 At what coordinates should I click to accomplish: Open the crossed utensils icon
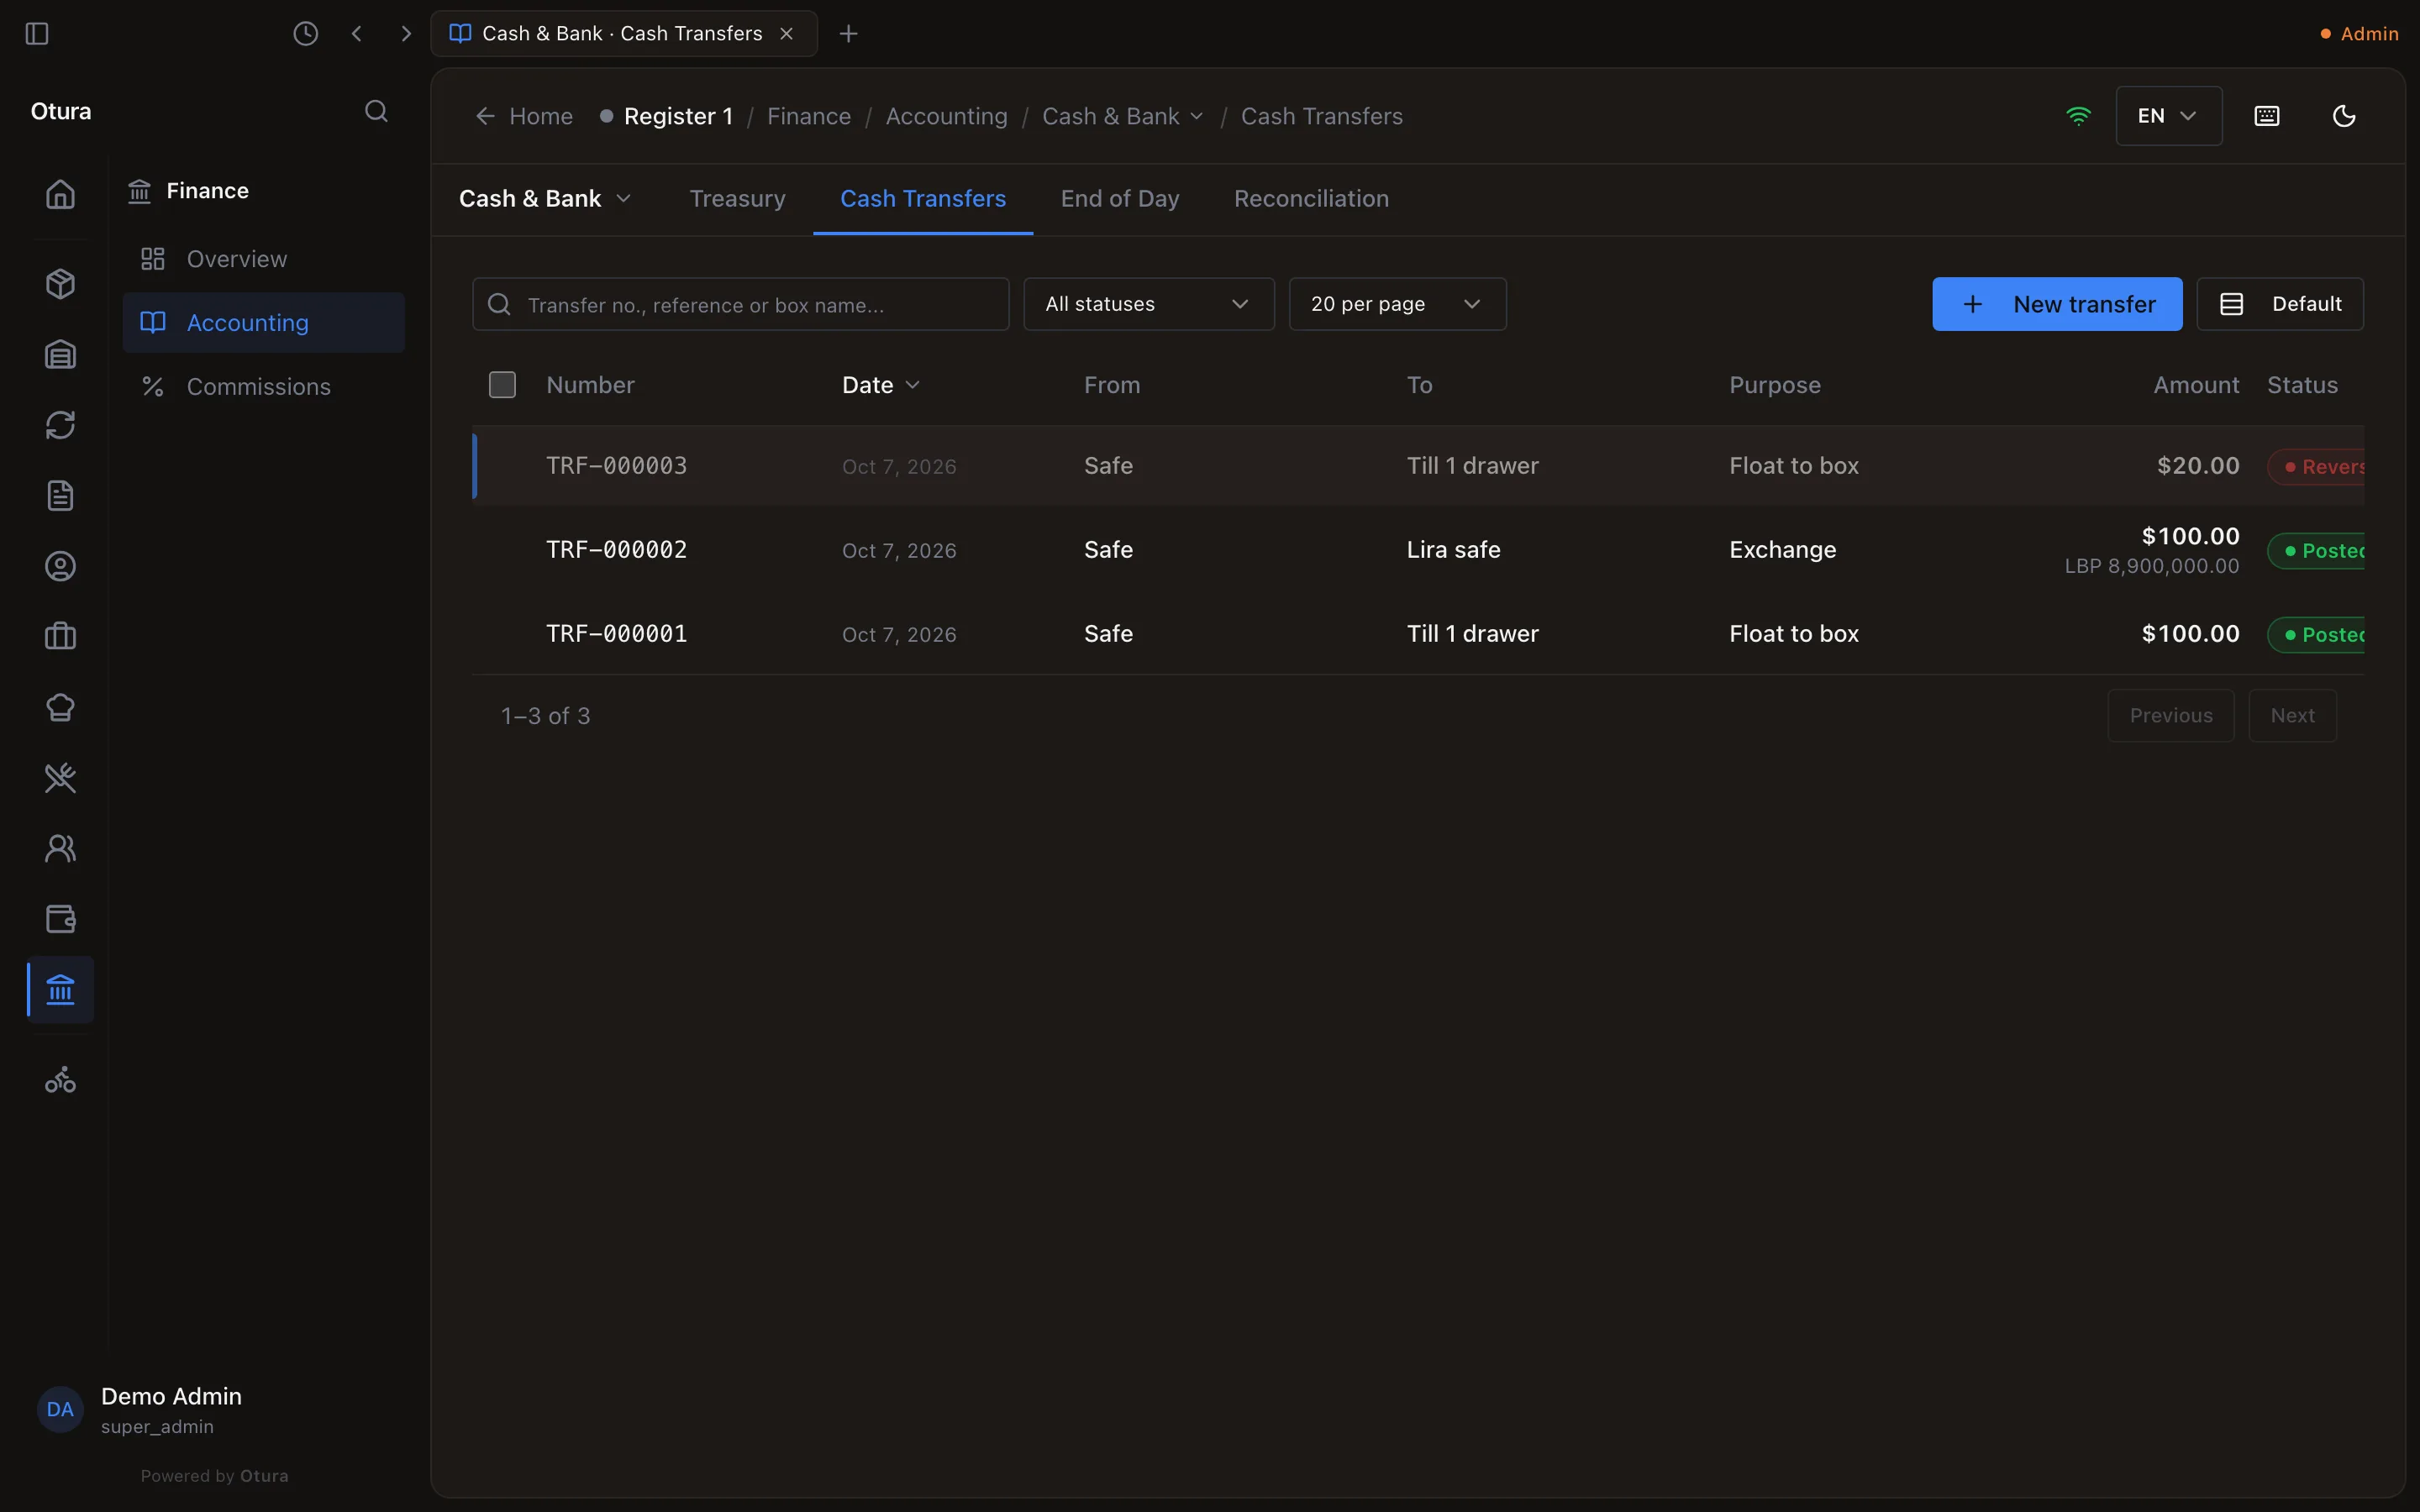tap(60, 778)
